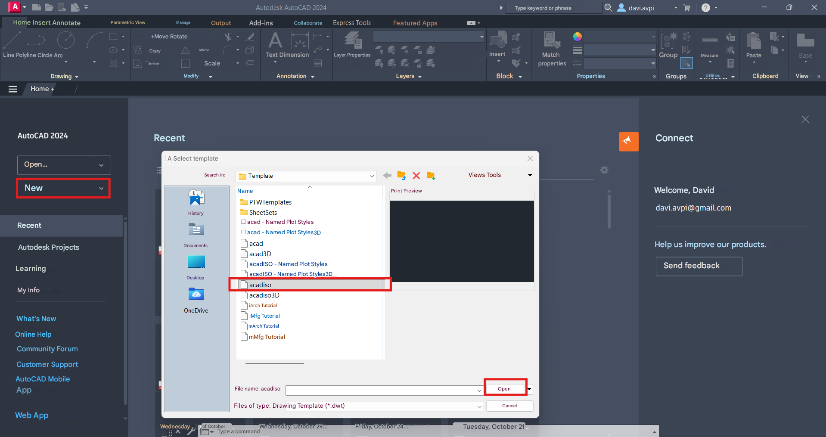Open the OneDrive location in dialog sidebar
Image resolution: width=826 pixels, height=437 pixels.
point(196,300)
